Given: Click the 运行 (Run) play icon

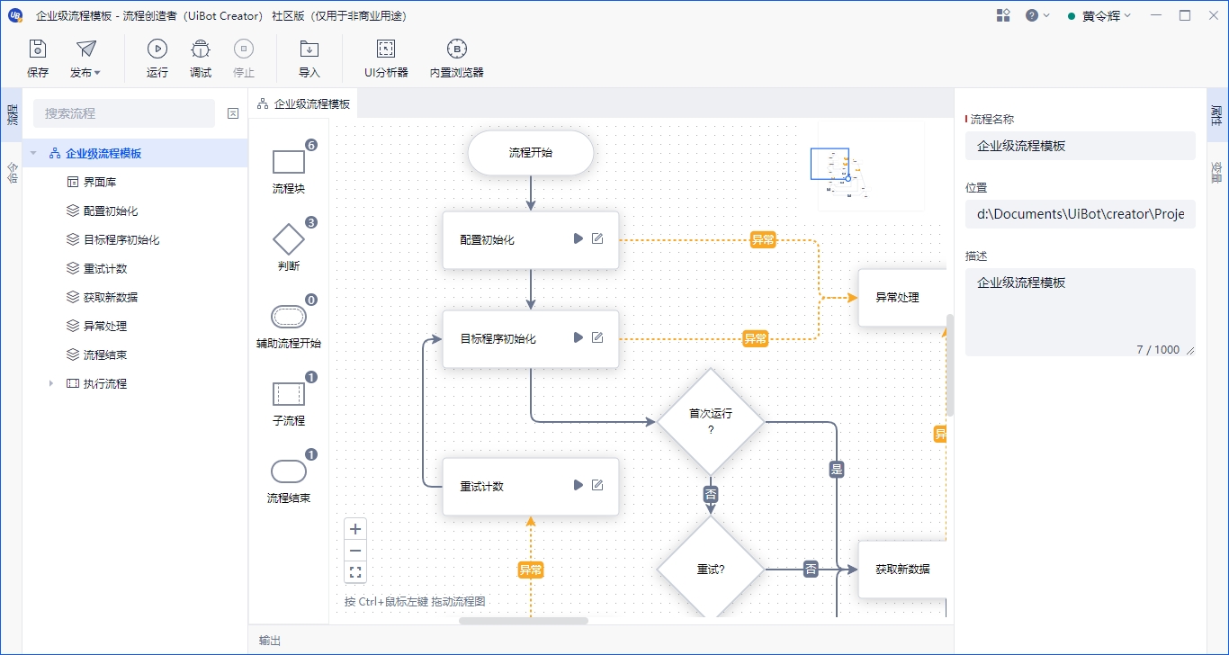Looking at the screenshot, I should pyautogui.click(x=157, y=49).
